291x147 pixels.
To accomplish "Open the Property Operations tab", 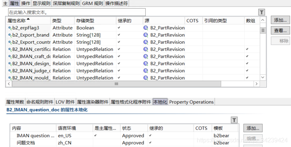I will pyautogui.click(x=192, y=102).
